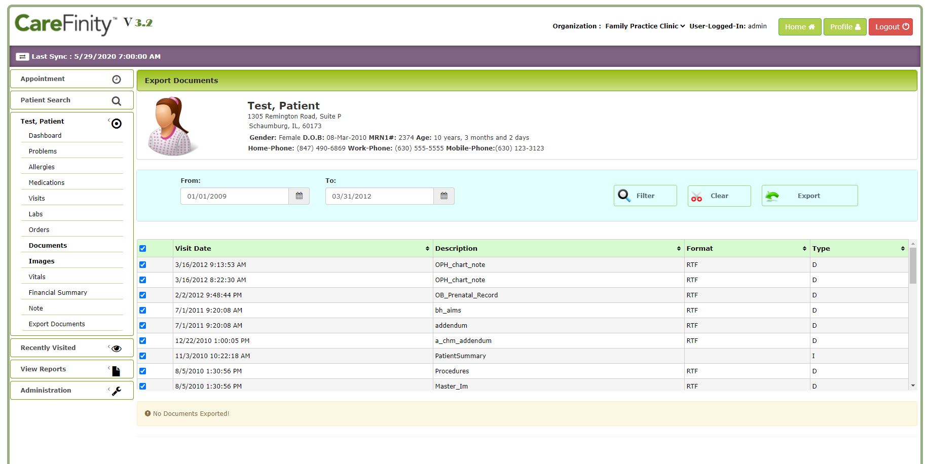Select Export Documents in the sidebar
The width and height of the screenshot is (928, 464).
coord(57,324)
